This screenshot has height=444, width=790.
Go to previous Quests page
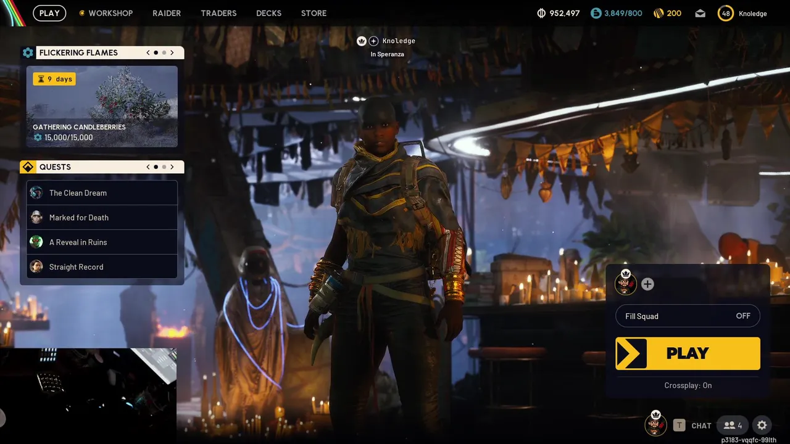[x=148, y=167]
